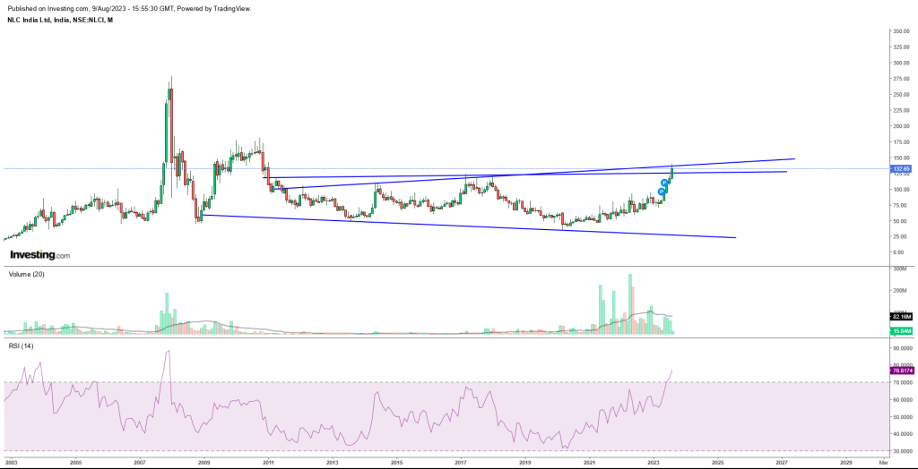The height and width of the screenshot is (469, 918).
Task: Click the 200.00 price axis label
Action: (901, 126)
